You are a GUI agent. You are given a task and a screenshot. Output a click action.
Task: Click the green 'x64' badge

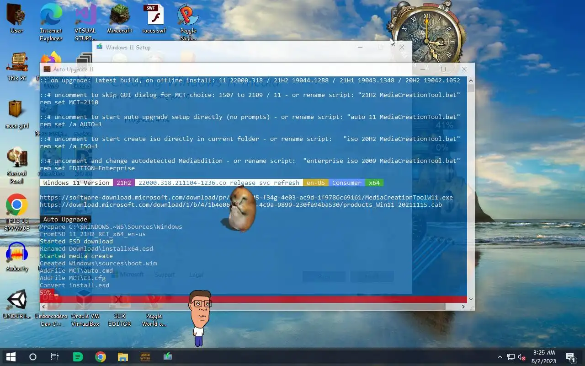pos(374,183)
